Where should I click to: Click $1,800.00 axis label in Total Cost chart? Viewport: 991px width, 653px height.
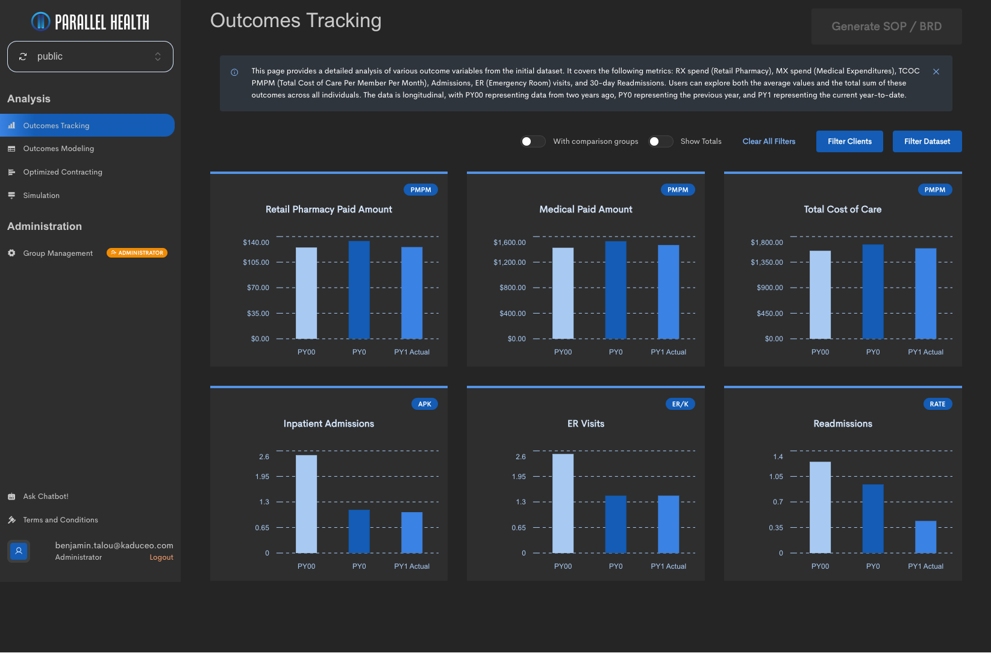pyautogui.click(x=767, y=243)
